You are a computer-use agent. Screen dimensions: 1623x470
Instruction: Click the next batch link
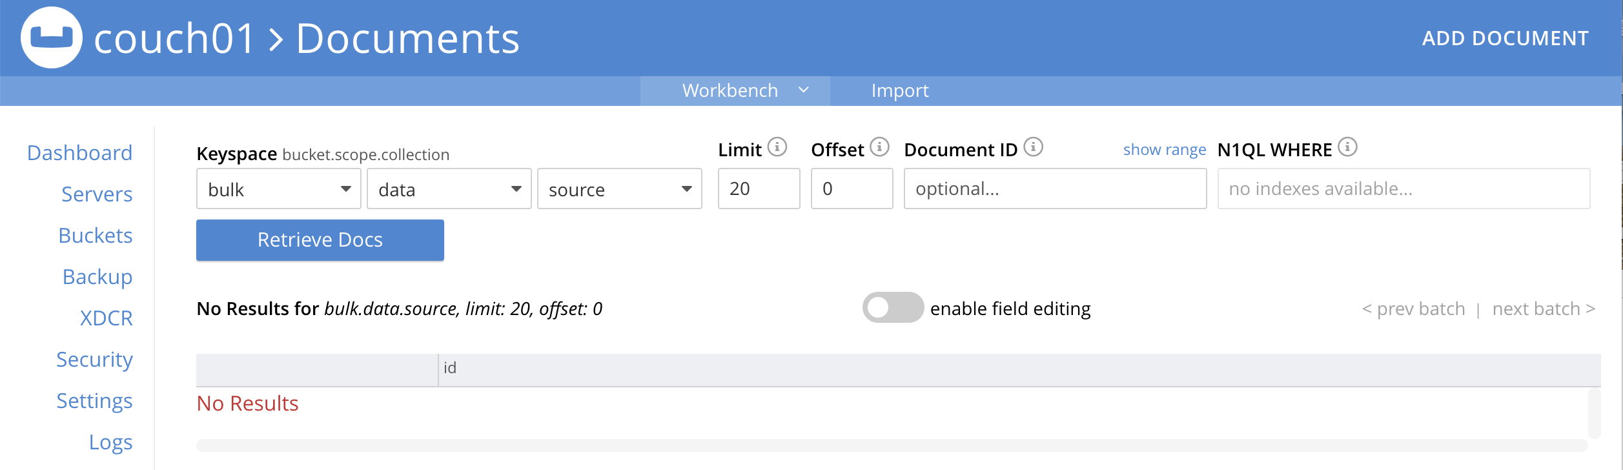click(x=1543, y=309)
